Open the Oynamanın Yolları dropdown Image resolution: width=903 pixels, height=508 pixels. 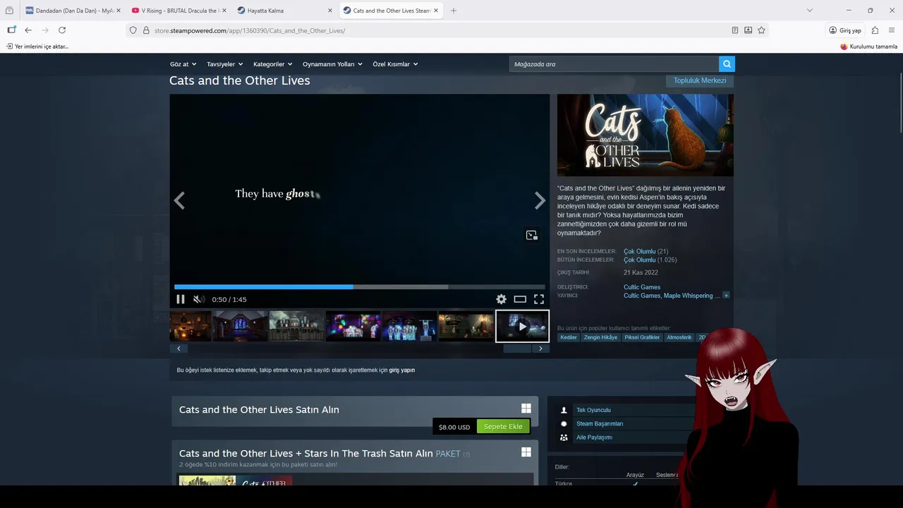tap(332, 64)
